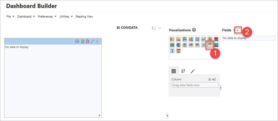Select the line chart visualization
This screenshot has height=121, width=278.
[203, 39]
